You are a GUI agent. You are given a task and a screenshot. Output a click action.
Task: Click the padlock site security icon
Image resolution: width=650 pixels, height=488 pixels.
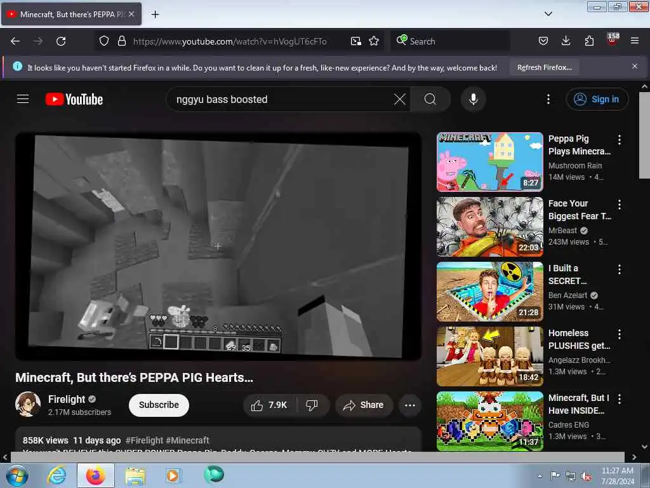pyautogui.click(x=121, y=41)
